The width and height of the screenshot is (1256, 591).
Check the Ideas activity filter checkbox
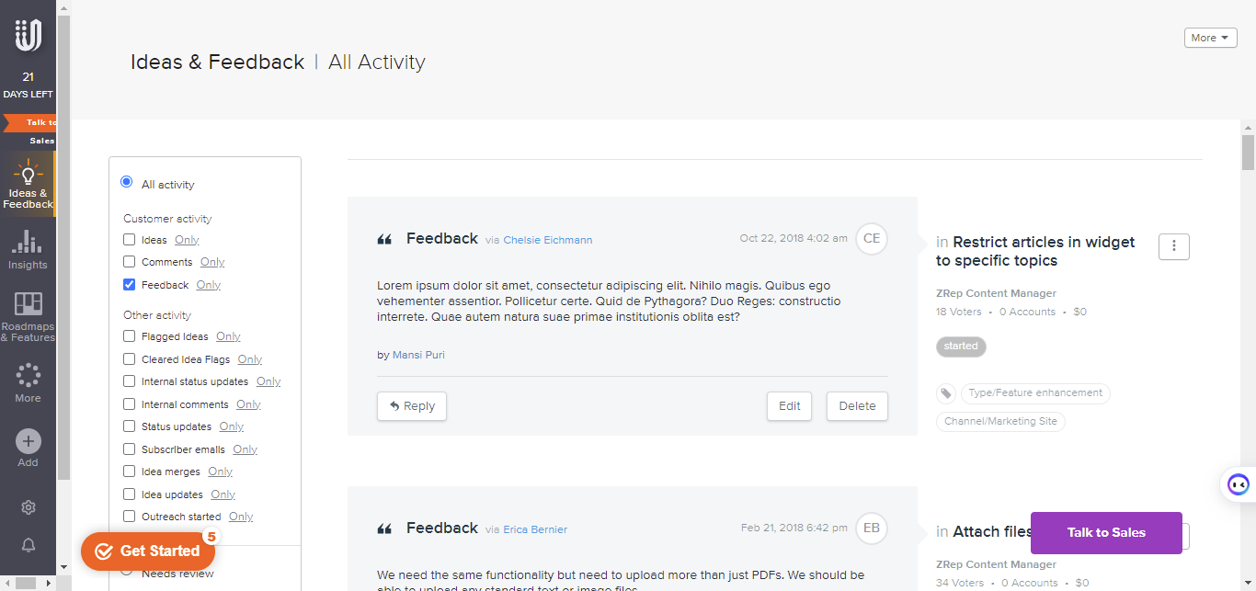129,239
